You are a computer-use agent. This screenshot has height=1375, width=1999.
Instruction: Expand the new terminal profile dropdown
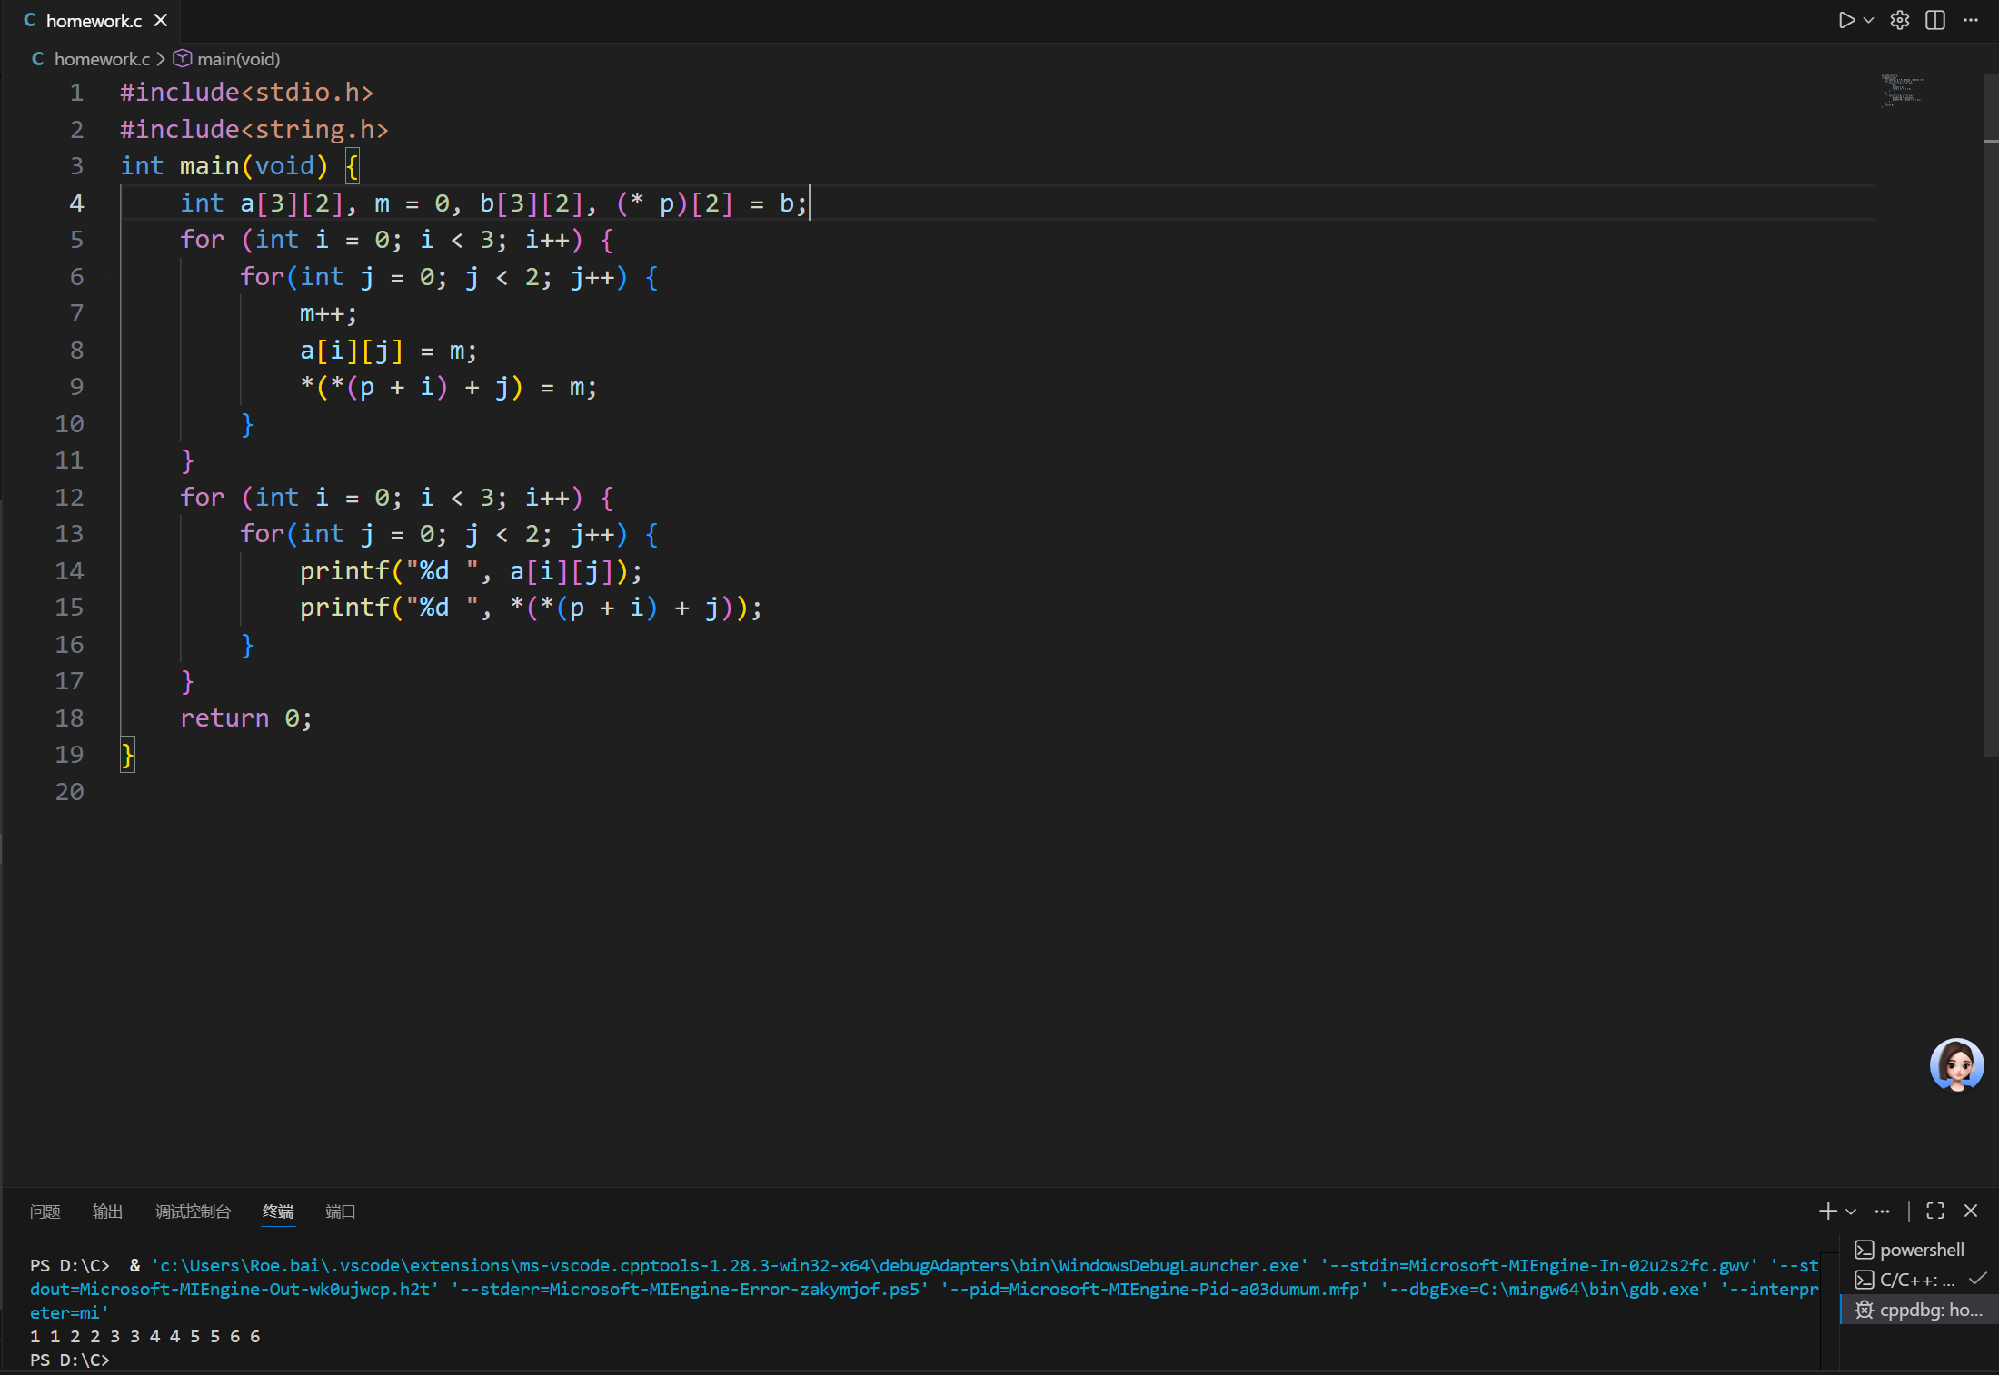tap(1851, 1212)
